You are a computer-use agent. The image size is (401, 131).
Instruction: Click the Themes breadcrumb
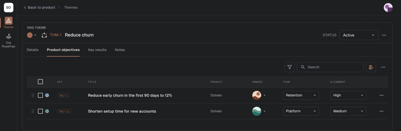point(71,8)
